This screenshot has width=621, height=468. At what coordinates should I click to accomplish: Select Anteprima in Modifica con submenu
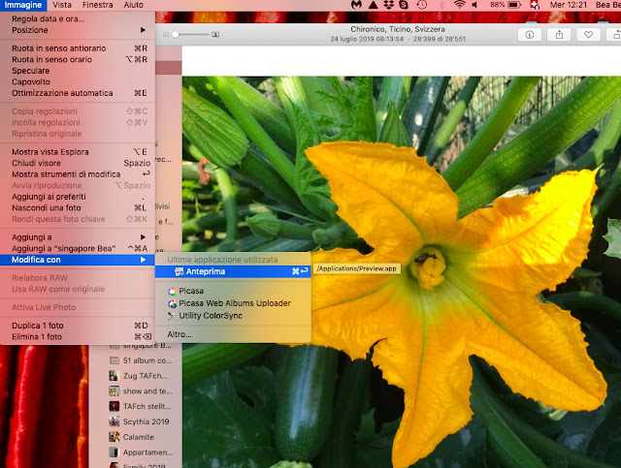pos(233,271)
